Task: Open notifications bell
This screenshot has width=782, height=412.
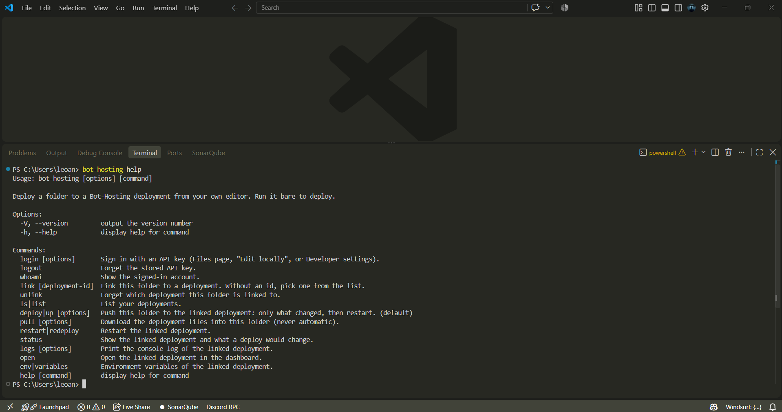Action: (x=773, y=407)
